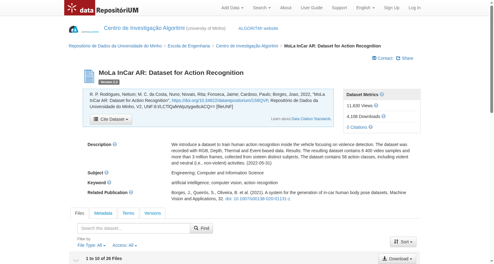Go to Escola de Engenharia breadcrumb

point(189,46)
